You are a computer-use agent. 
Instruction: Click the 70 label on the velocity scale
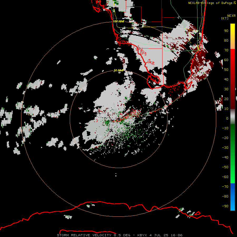[226, 50]
